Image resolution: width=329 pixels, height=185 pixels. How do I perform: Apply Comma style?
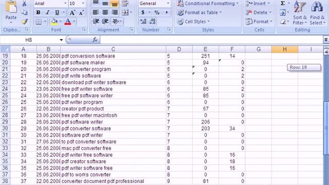point(167,12)
